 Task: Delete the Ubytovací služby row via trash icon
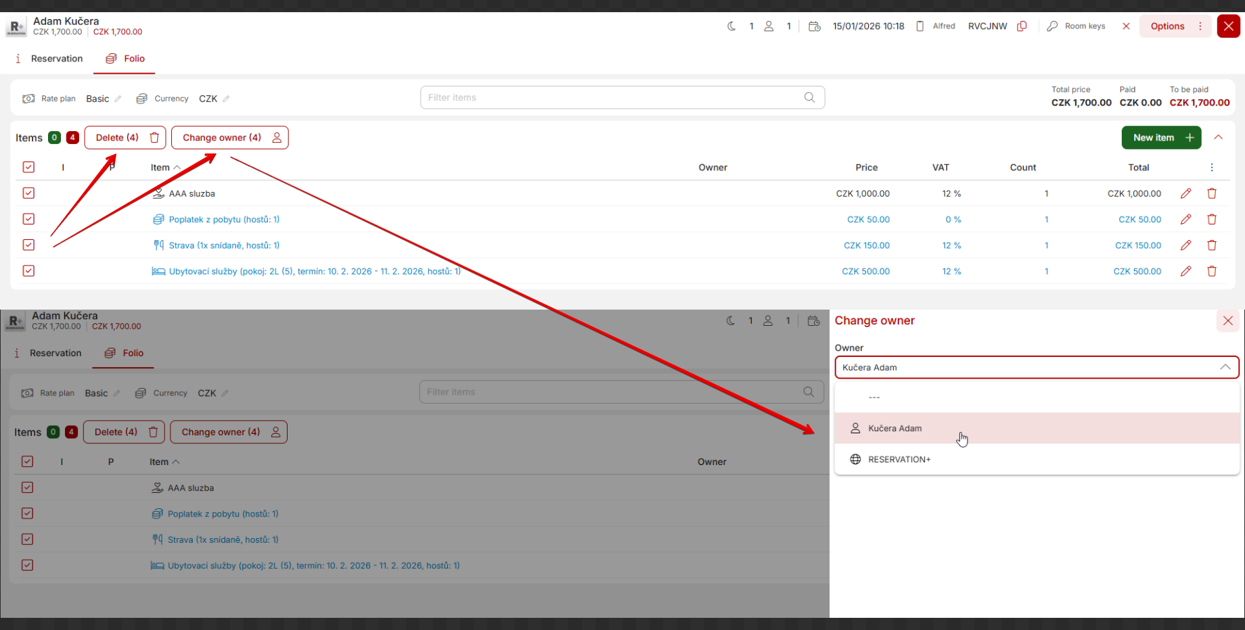point(1212,271)
